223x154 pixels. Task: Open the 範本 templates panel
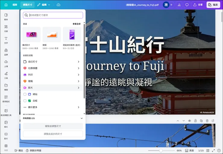tap(6, 17)
